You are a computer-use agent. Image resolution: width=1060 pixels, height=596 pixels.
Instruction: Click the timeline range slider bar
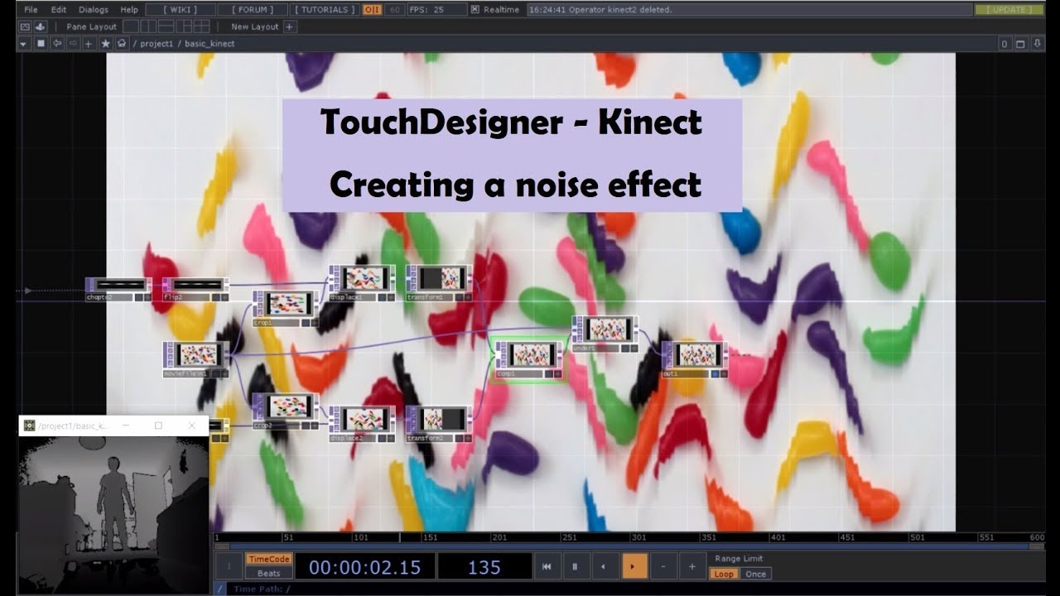click(629, 547)
